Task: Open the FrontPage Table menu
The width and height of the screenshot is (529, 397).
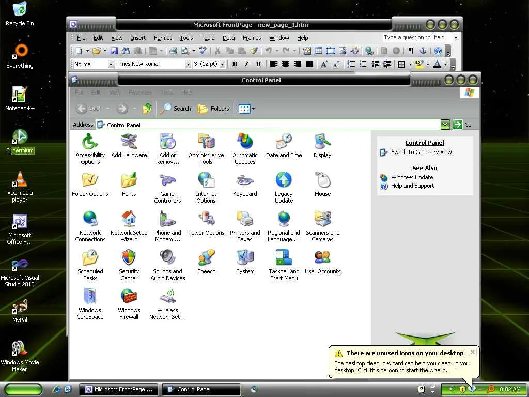Action: point(208,38)
